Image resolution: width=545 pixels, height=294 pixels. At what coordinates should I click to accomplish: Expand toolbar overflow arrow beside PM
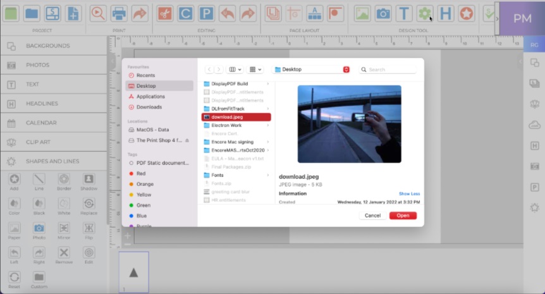click(497, 18)
